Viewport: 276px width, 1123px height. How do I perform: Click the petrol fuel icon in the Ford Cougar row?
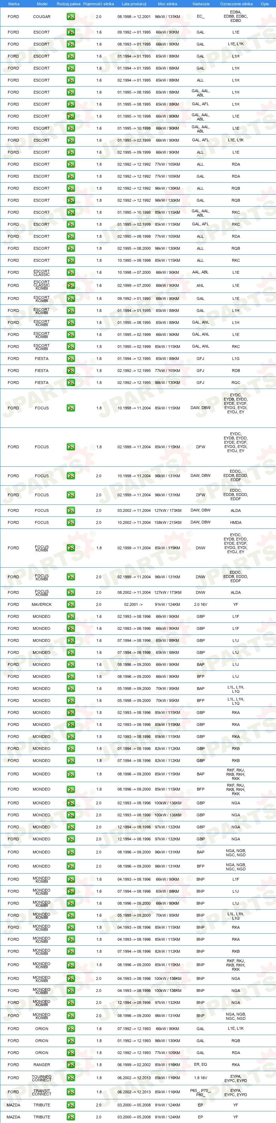(71, 17)
